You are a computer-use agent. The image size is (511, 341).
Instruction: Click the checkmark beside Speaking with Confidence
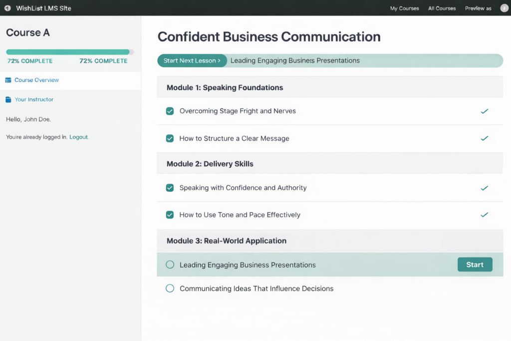pyautogui.click(x=485, y=188)
